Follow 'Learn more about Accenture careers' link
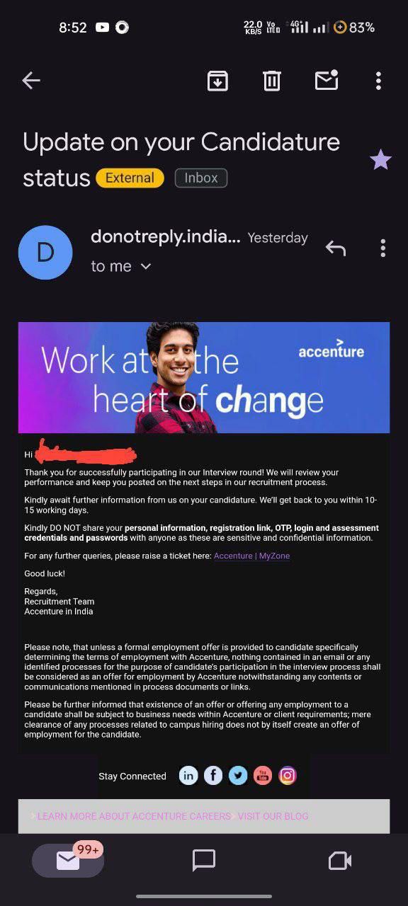This screenshot has height=906, width=408. (x=134, y=816)
